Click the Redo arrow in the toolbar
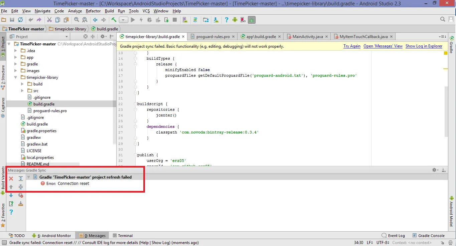 tap(39, 20)
